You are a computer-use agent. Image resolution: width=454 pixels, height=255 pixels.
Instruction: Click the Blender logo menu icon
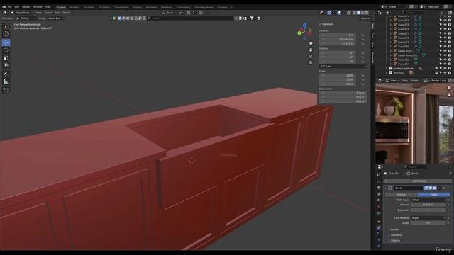[x=4, y=7]
